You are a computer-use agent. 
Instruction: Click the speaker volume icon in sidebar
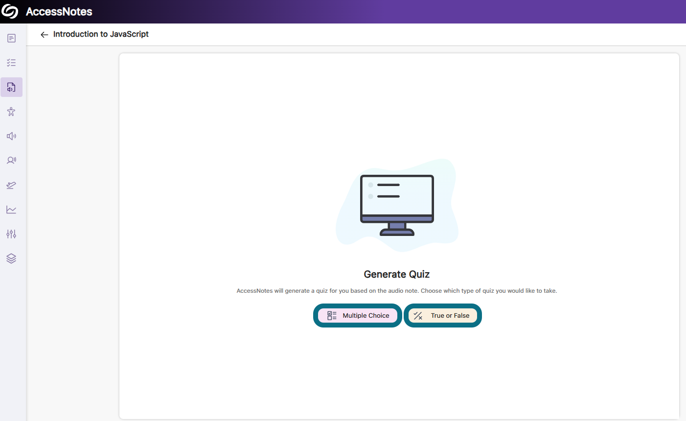pyautogui.click(x=11, y=136)
